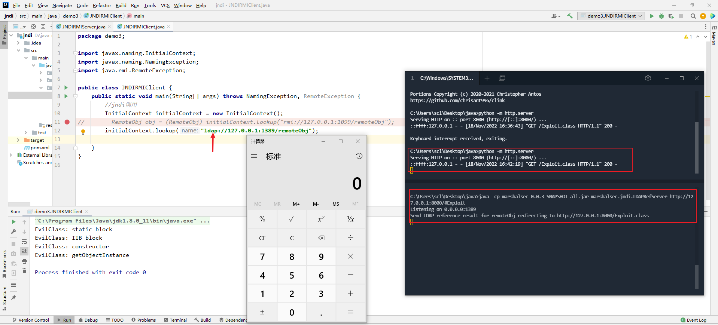Click the orange IDE update icon
Viewport: 718px width, 325px height.
tap(703, 16)
